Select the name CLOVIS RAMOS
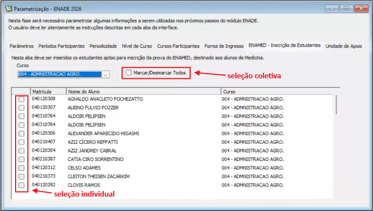The image size is (373, 211). click(x=84, y=185)
